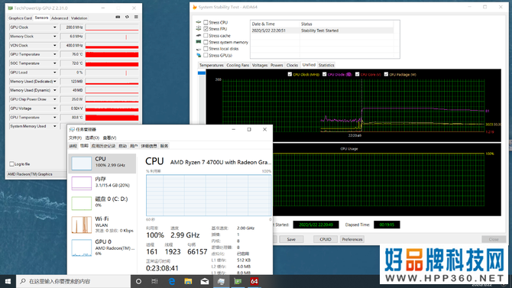Open File Explorer from the taskbar
Image resolution: width=512 pixels, height=288 pixels.
point(188,281)
